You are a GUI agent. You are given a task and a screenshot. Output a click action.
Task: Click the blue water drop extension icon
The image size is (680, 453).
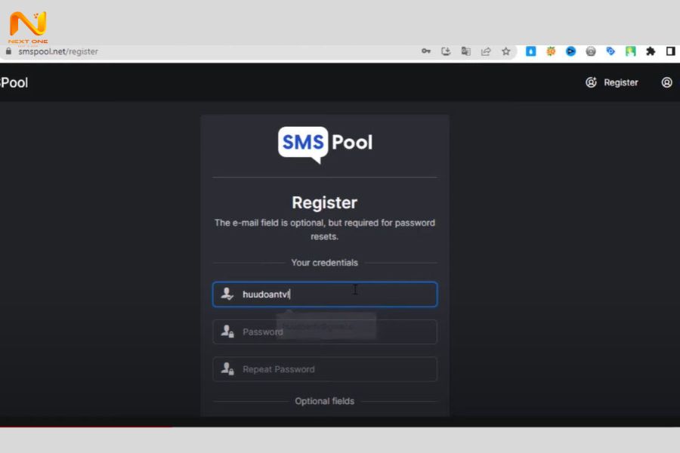(531, 51)
